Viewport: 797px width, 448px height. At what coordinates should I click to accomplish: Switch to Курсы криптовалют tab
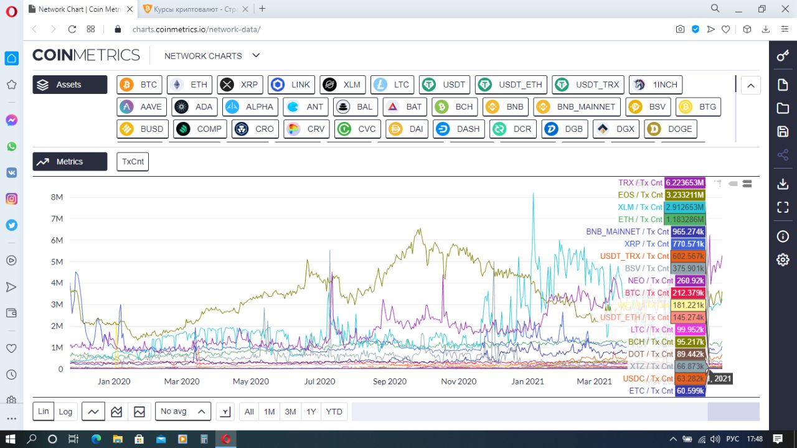[195, 9]
